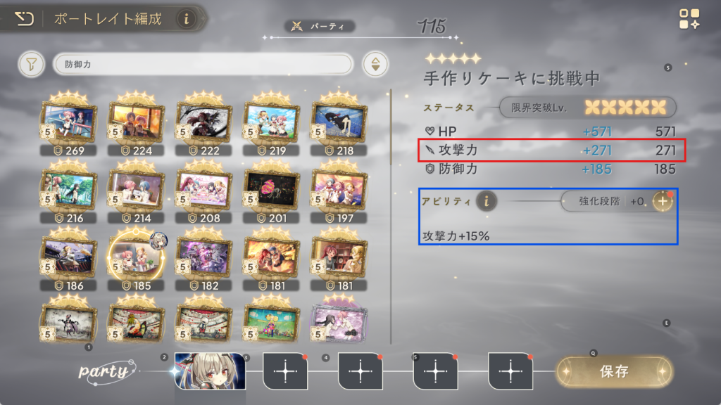Select the party character portrait slot
Screen dimensions: 721x405
(210, 371)
